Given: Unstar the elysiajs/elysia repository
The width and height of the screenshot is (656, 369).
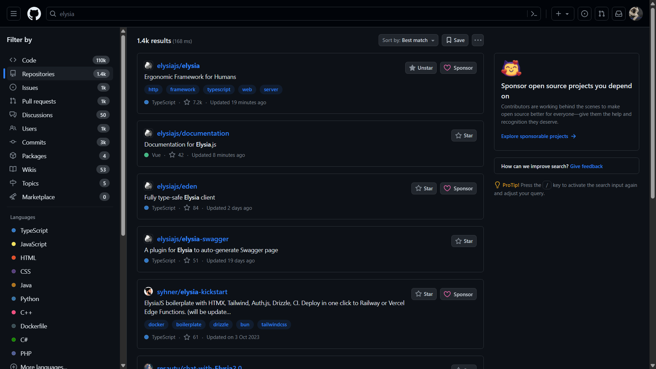Looking at the screenshot, I should click(421, 68).
